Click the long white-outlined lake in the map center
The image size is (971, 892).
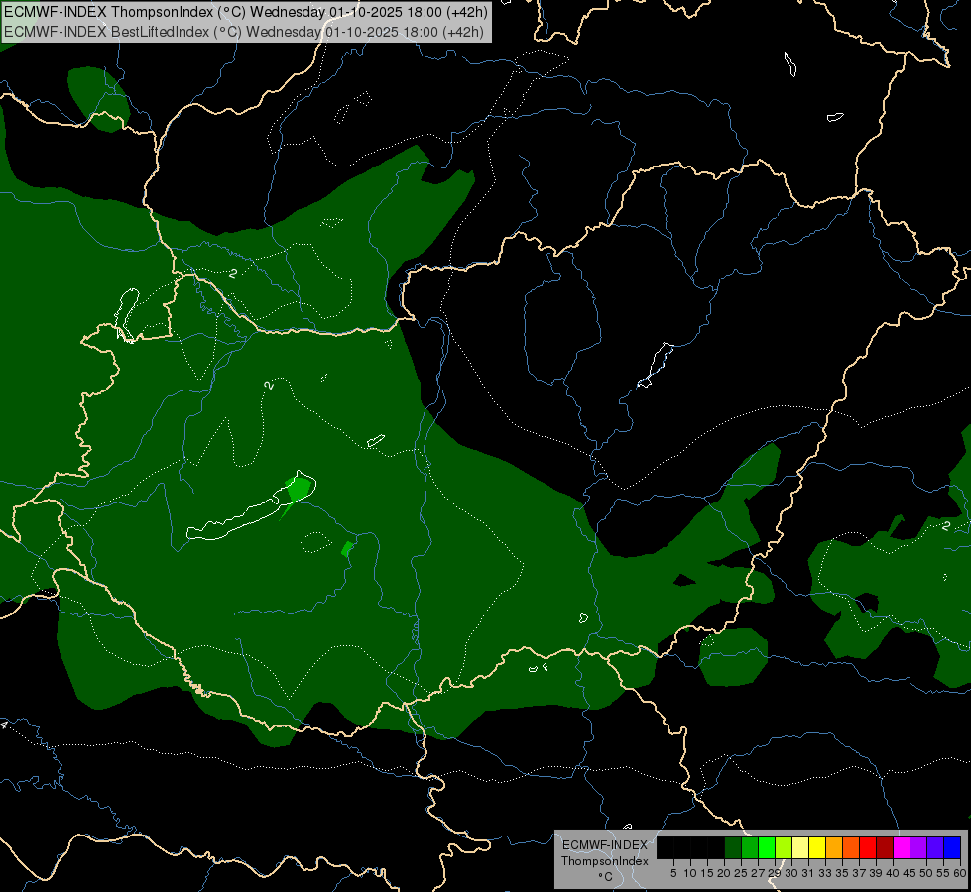coord(251,507)
